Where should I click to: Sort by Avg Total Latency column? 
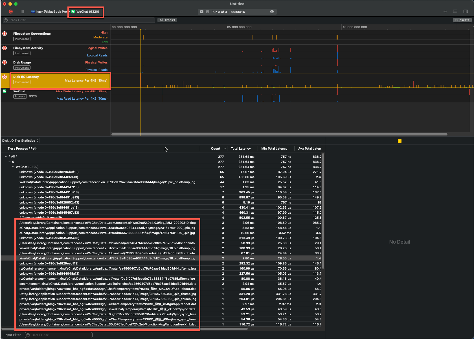pyautogui.click(x=309, y=148)
